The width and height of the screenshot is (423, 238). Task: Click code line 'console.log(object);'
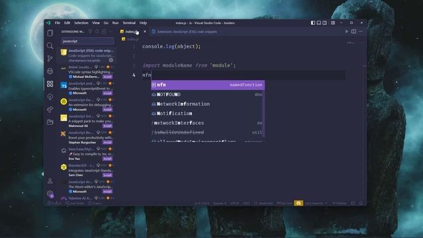coord(172,46)
